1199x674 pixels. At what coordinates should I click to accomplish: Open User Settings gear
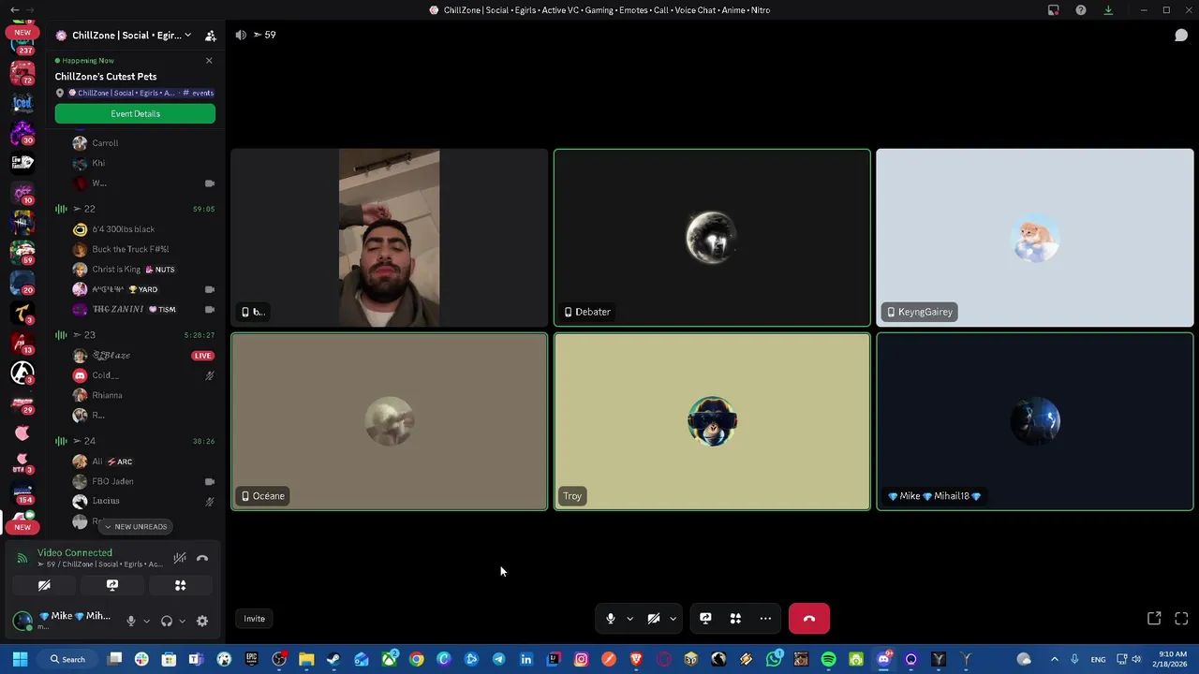202,621
